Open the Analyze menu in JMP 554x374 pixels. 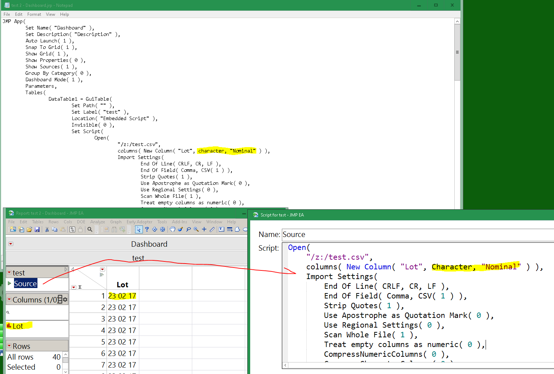click(x=97, y=222)
